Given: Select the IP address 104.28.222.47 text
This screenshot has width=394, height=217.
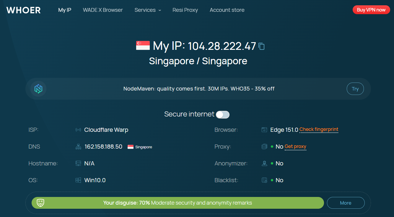Looking at the screenshot, I should pyautogui.click(x=222, y=46).
